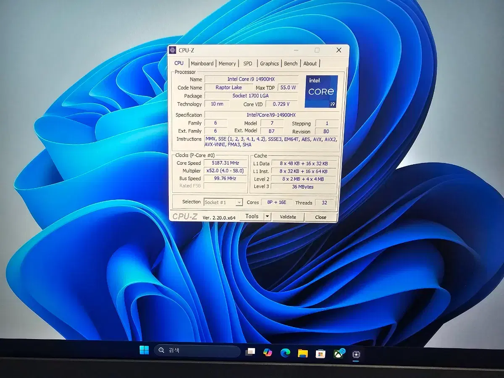Expand the Tools dropdown arrow
504x378 pixels.
pos(267,216)
